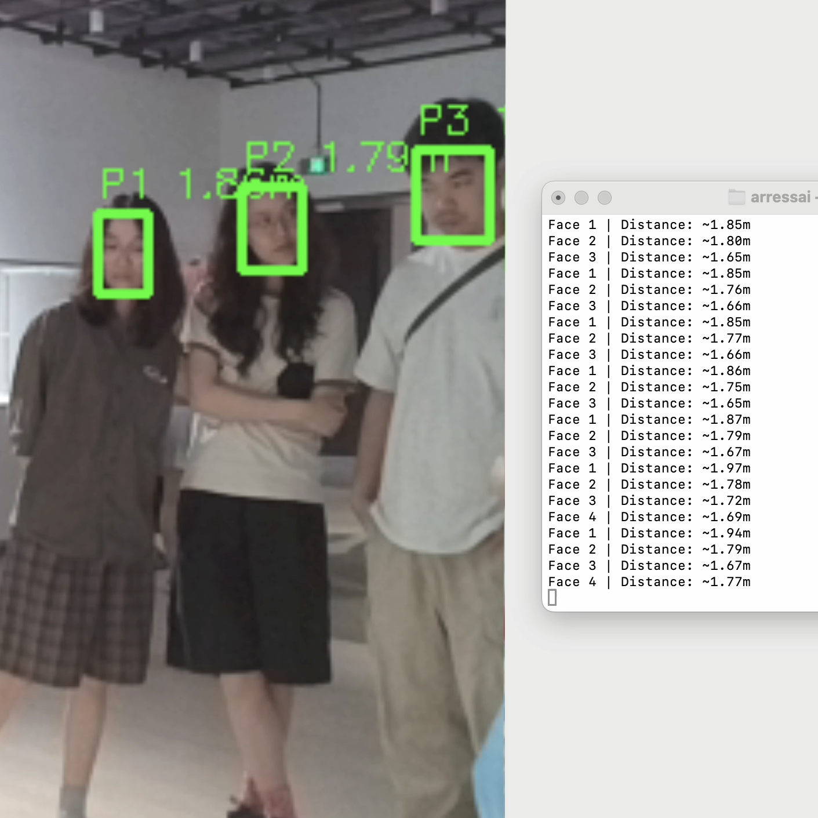Select the Face 3 Distance ~1.72m line

[649, 501]
